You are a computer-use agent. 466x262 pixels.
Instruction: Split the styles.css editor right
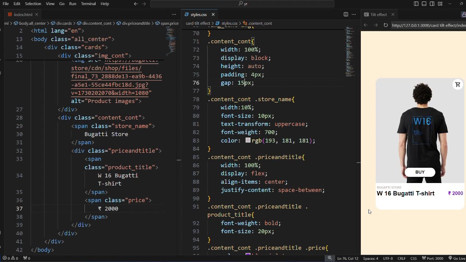(346, 15)
